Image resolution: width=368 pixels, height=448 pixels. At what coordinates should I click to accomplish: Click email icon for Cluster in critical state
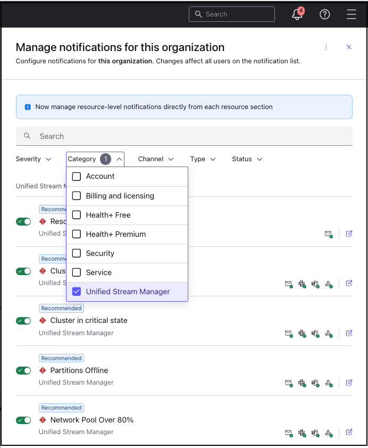(x=289, y=333)
